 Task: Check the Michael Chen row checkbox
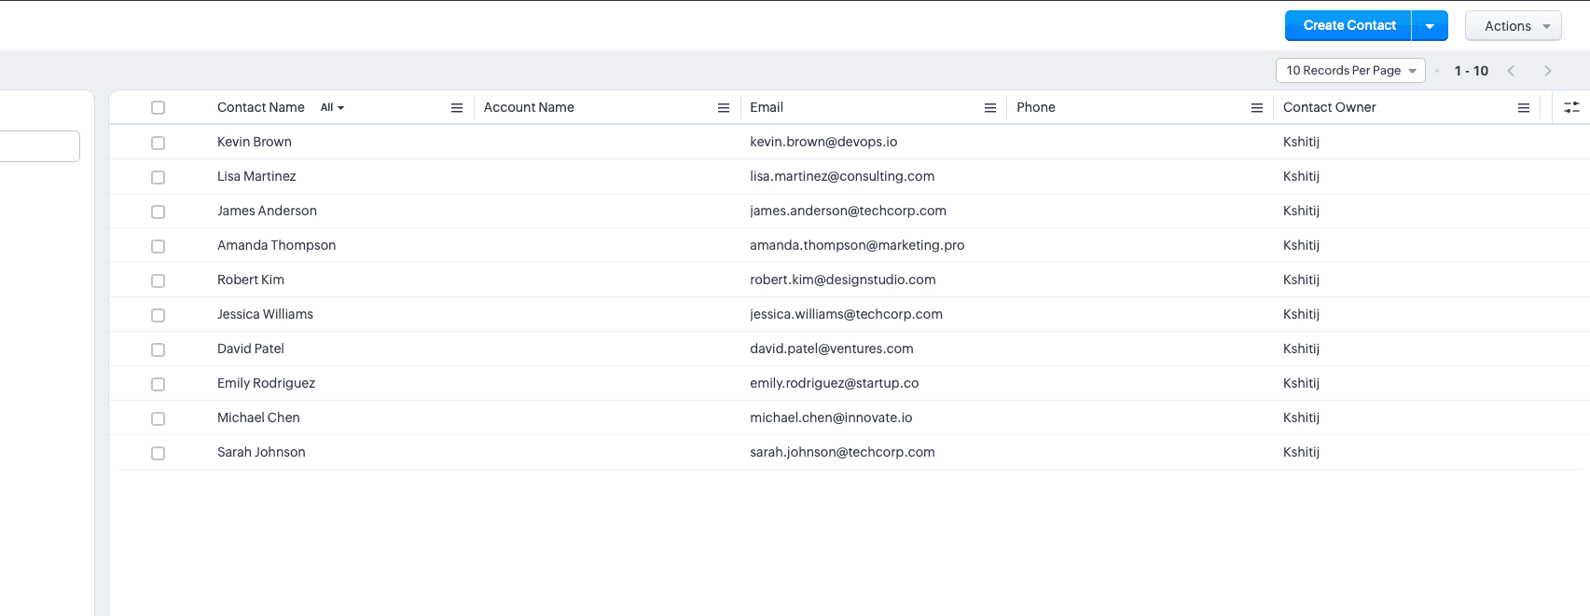click(158, 418)
